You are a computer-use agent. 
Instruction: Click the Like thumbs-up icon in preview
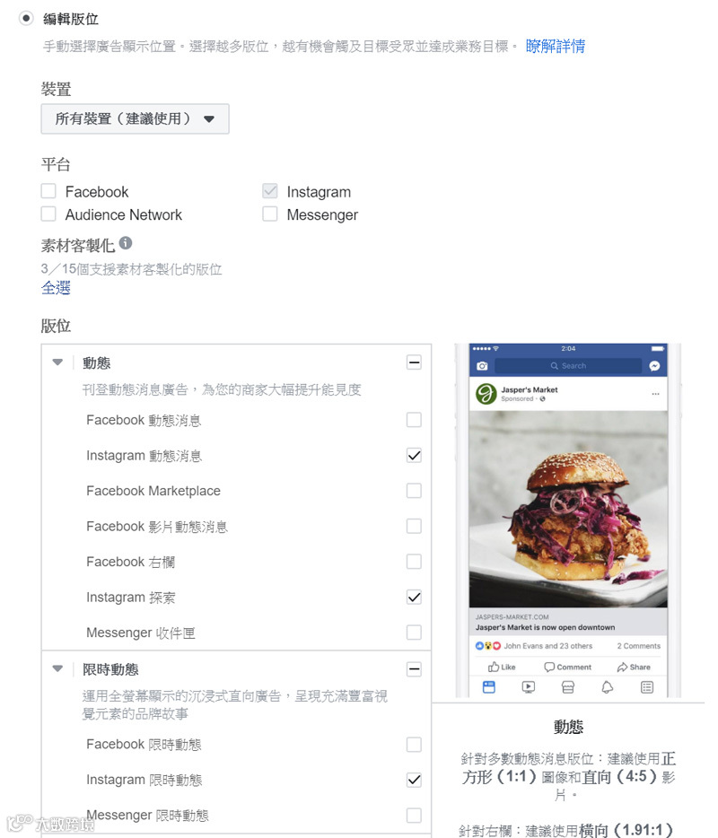pos(494,667)
